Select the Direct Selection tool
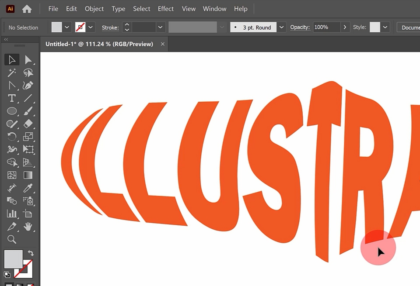Image resolution: width=420 pixels, height=286 pixels. pos(28,60)
